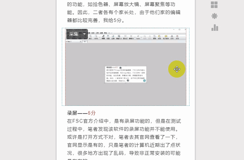Click the 100% zoom icon in embedded toolbar

(x=96, y=37)
